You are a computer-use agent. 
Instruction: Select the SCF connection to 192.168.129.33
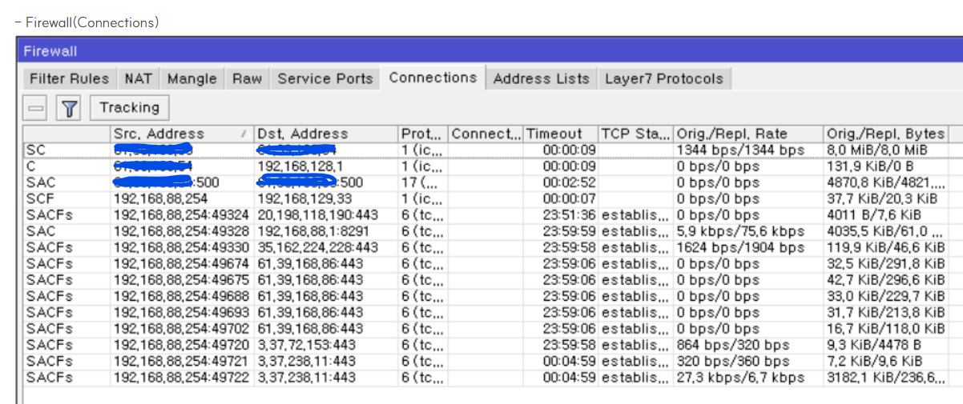[x=485, y=198]
